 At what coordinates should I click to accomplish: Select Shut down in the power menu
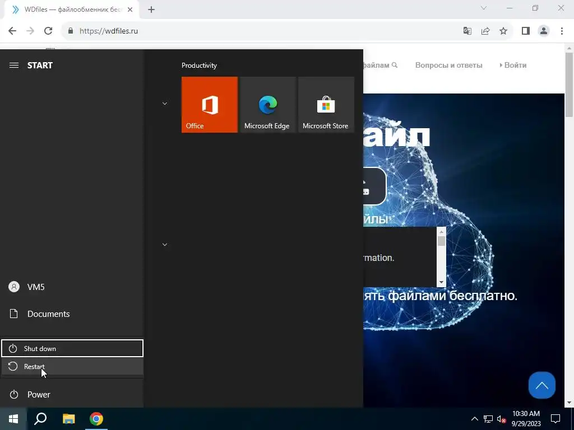coord(72,348)
